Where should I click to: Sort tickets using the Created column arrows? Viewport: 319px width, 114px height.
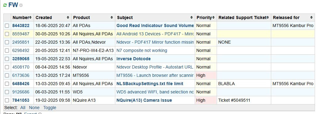[x=68, y=18]
